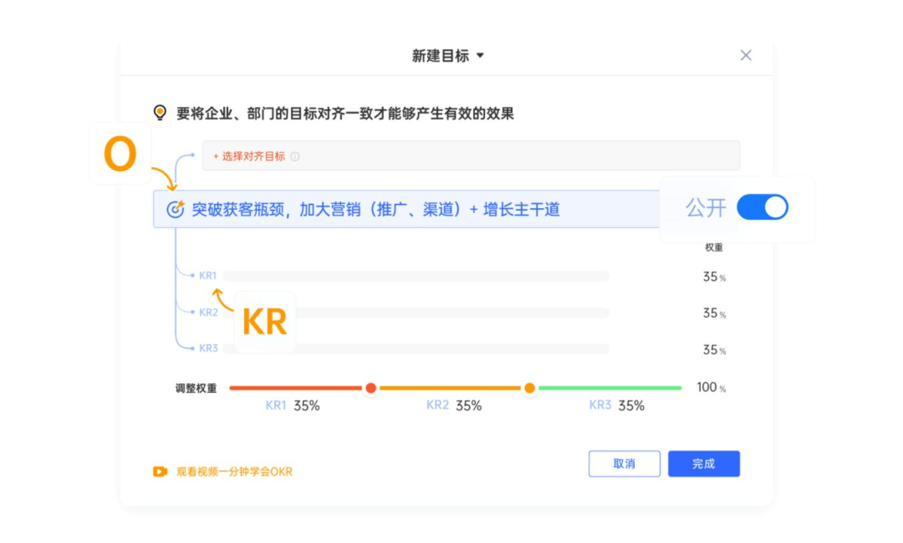
Task: Click the green KR3 slider segment
Action: (x=609, y=388)
